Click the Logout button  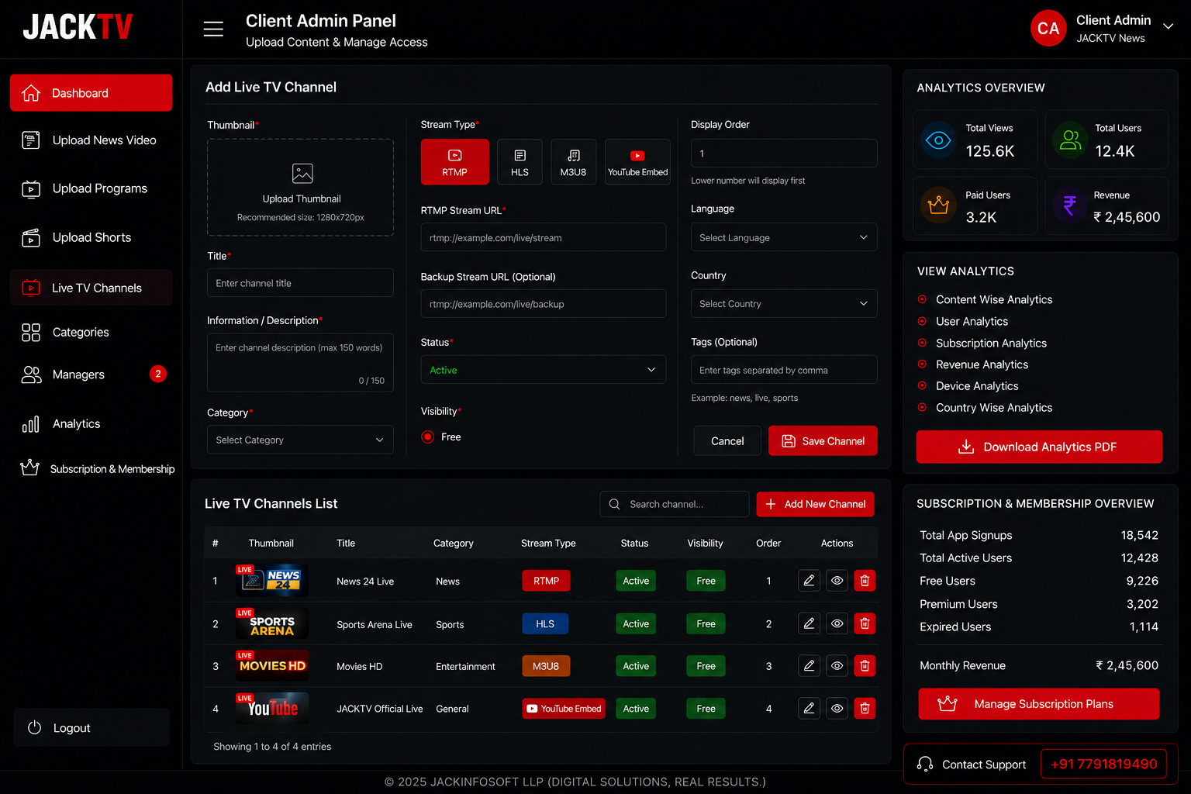tap(91, 727)
